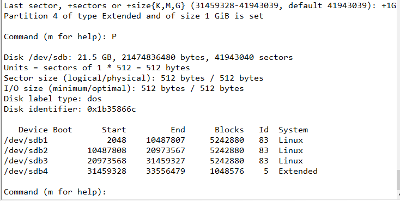The height and width of the screenshot is (201, 400).
Task: Click the typed P command
Action: pos(114,36)
